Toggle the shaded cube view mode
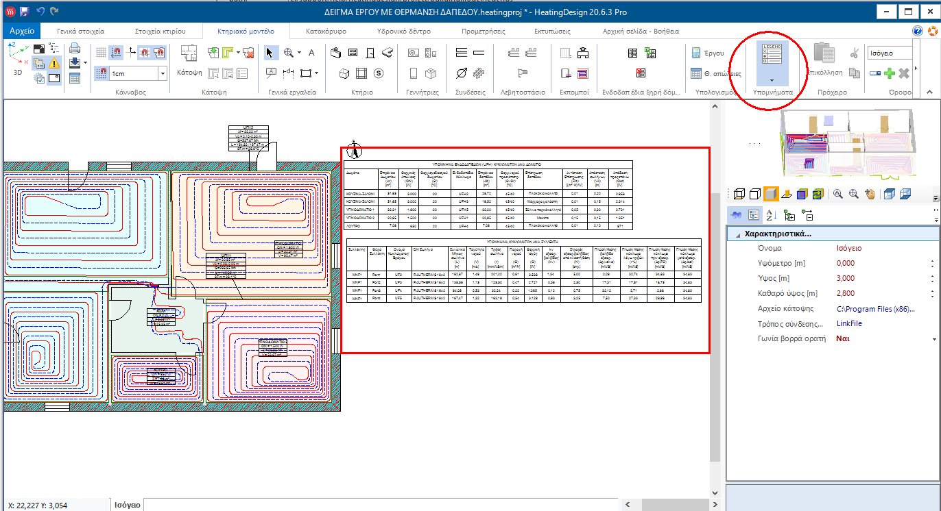The image size is (941, 511). point(772,194)
